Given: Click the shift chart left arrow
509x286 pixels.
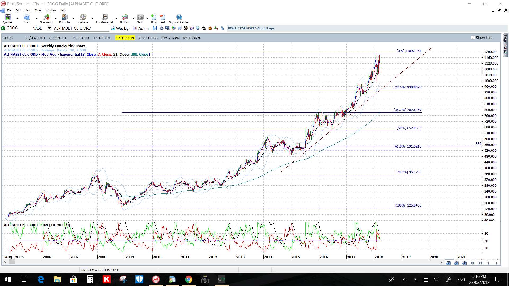Looking at the screenshot, I should pos(488,263).
